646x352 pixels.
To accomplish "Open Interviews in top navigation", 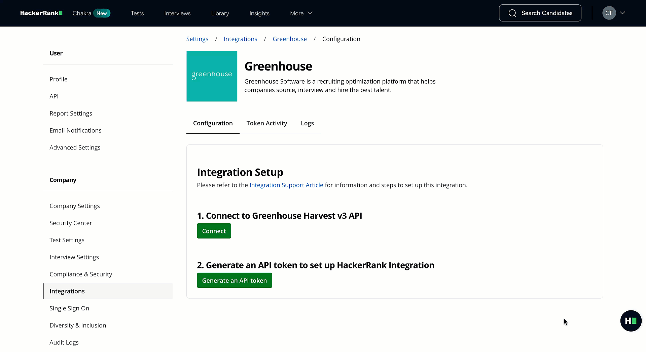I will tap(177, 13).
